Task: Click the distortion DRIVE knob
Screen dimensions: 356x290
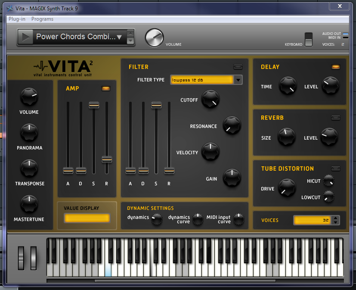Action: pos(287,188)
